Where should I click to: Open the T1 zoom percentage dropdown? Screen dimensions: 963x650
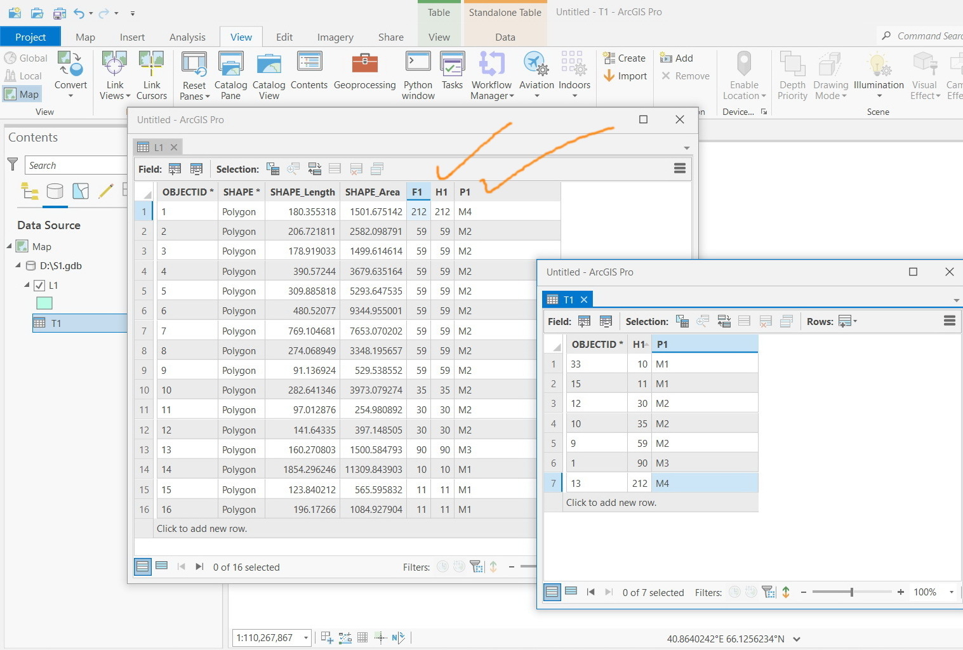[x=951, y=592]
